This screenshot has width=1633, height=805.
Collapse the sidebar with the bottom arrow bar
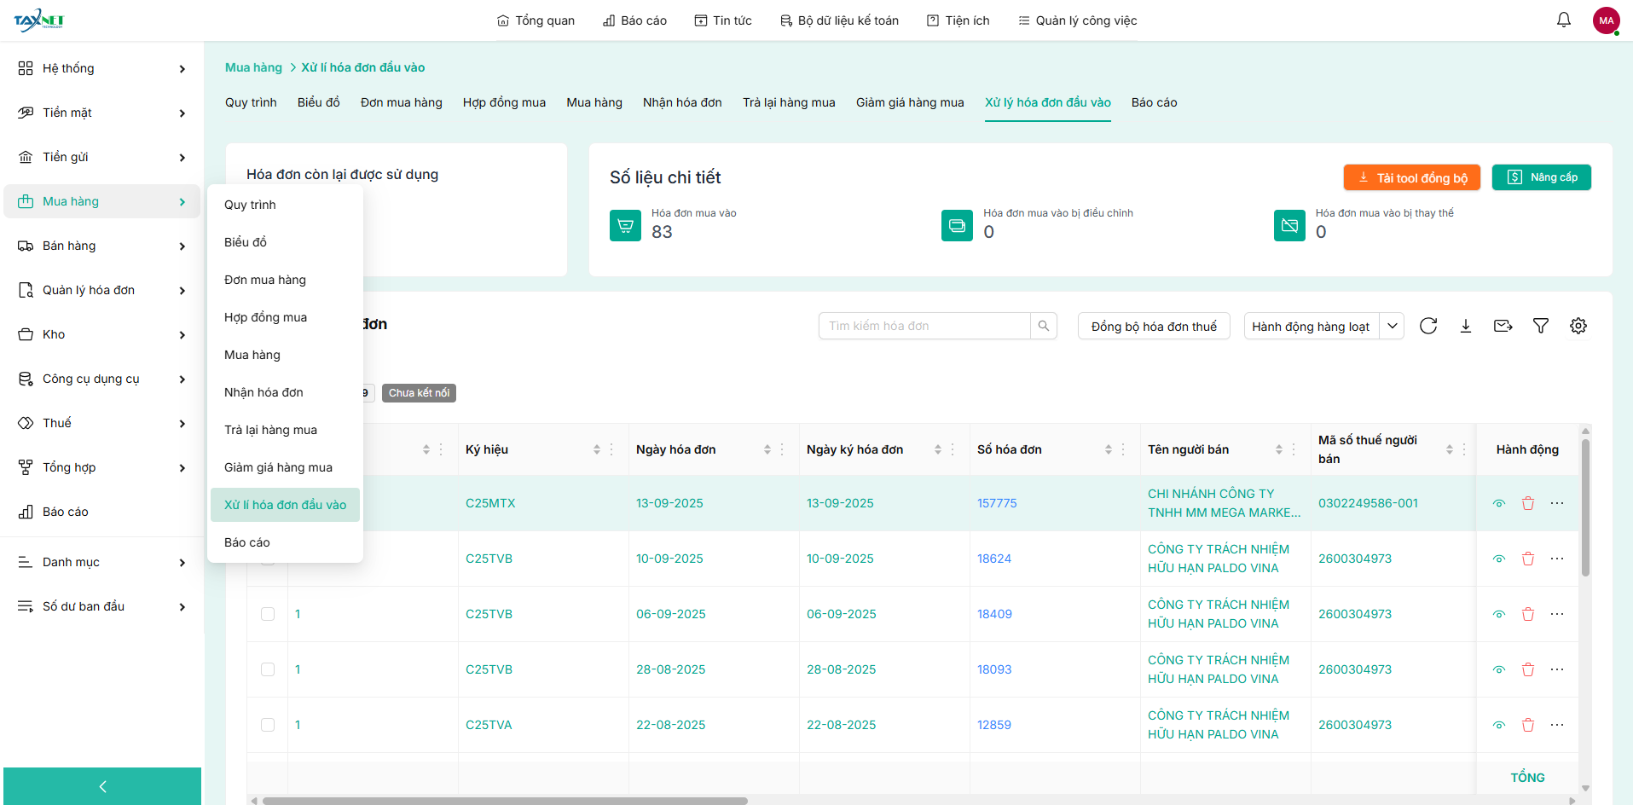coord(102,786)
